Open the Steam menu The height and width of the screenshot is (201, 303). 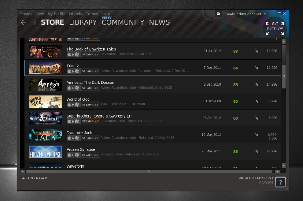click(26, 14)
